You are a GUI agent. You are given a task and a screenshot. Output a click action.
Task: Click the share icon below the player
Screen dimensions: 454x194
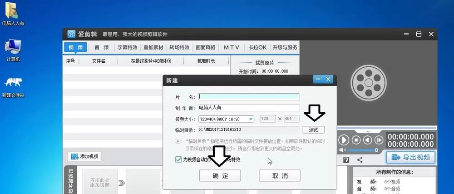[x=360, y=160]
